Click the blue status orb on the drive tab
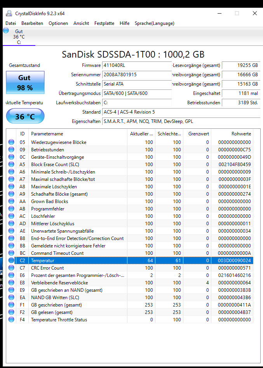 (x=6, y=30)
